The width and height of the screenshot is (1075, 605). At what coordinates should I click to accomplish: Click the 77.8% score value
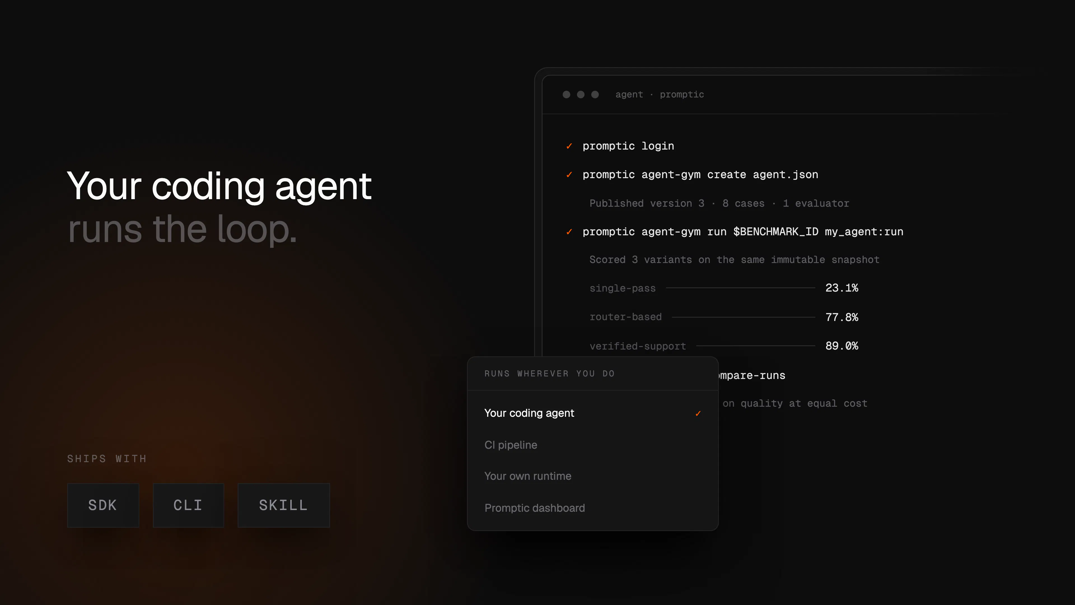pos(842,317)
